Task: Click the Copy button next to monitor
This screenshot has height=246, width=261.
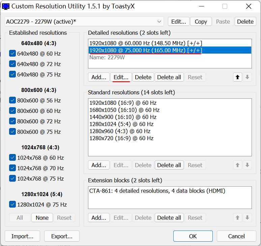Action: (x=201, y=22)
